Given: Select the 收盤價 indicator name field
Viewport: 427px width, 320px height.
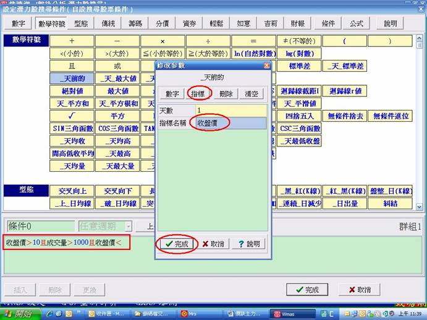Looking at the screenshot, I should (x=230, y=124).
